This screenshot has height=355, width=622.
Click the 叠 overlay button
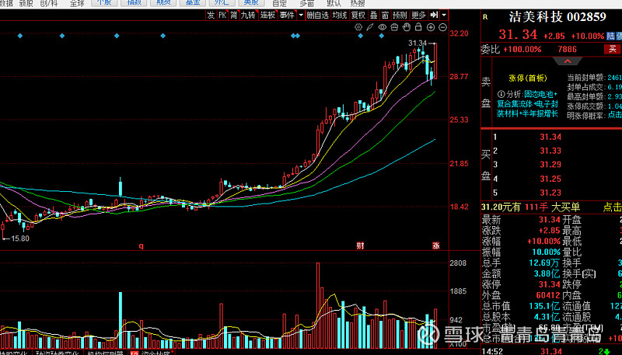pos(374,15)
